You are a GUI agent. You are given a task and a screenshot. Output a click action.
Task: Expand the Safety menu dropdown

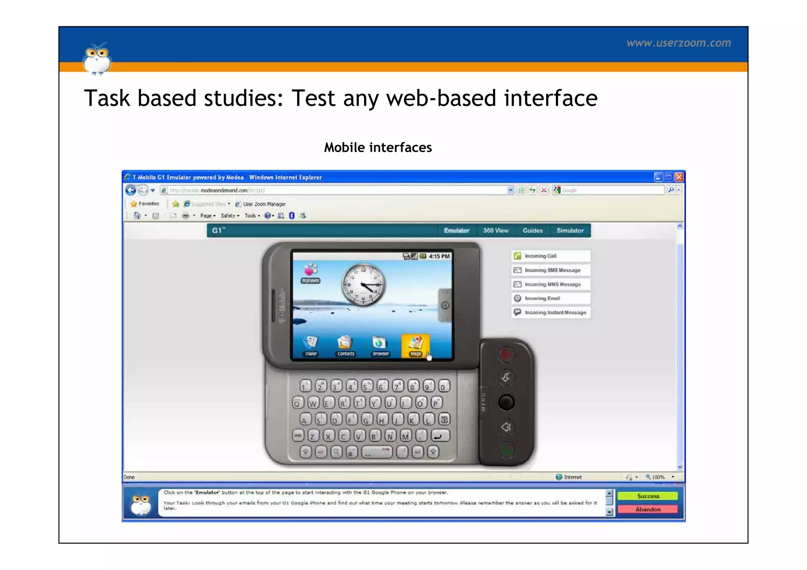click(230, 215)
